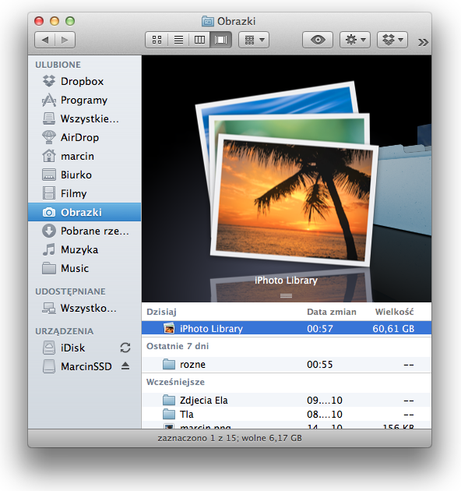Zoom the Obrazki window with green button
Screen dimensions: 461x491
pos(70,21)
